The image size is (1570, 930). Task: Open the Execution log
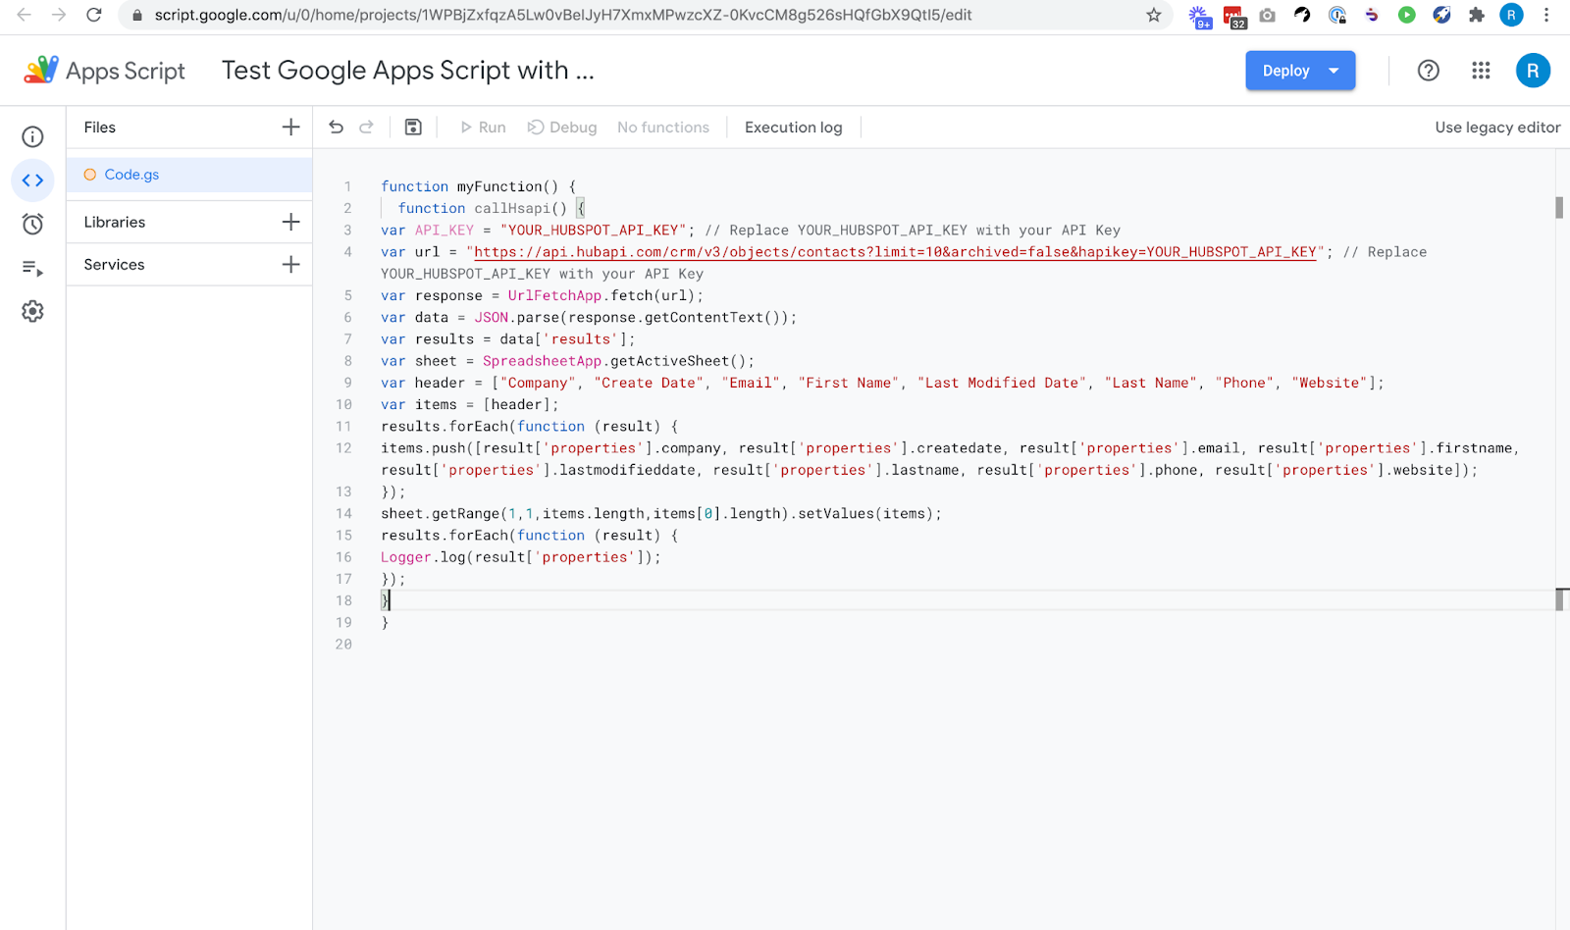click(x=793, y=128)
